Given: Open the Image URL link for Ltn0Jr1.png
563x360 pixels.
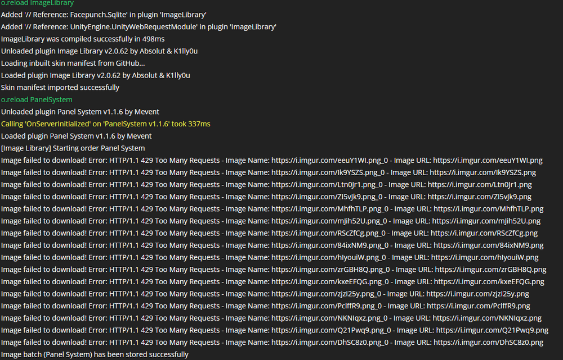Looking at the screenshot, I should [480, 185].
